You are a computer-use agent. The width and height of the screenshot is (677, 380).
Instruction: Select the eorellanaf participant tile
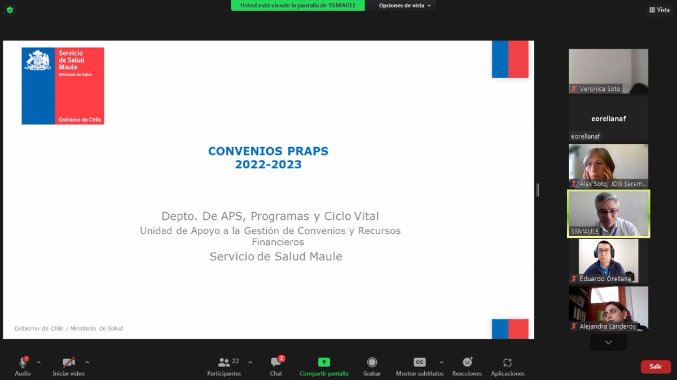pos(608,118)
